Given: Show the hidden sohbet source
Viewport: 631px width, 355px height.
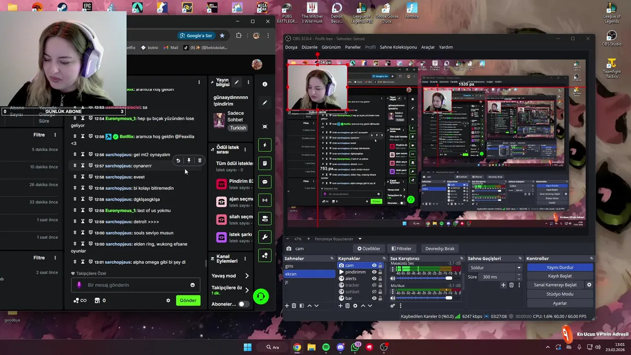Looking at the screenshot, I should [x=374, y=292].
